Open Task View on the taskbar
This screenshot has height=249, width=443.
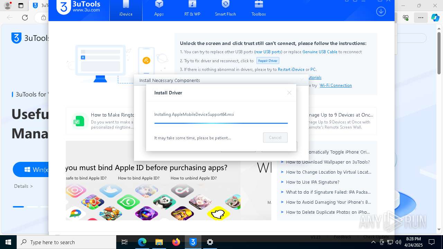[x=125, y=242]
